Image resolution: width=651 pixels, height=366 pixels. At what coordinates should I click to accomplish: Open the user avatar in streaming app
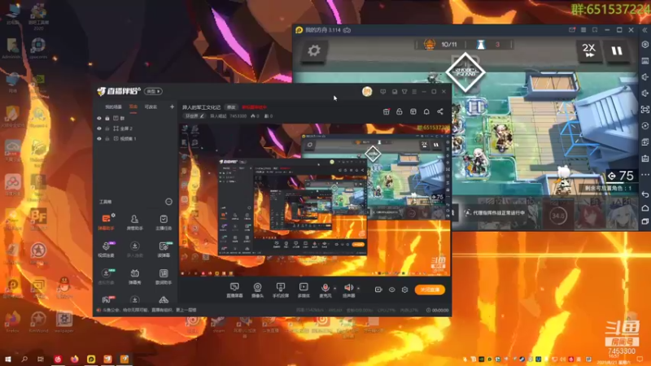click(367, 92)
